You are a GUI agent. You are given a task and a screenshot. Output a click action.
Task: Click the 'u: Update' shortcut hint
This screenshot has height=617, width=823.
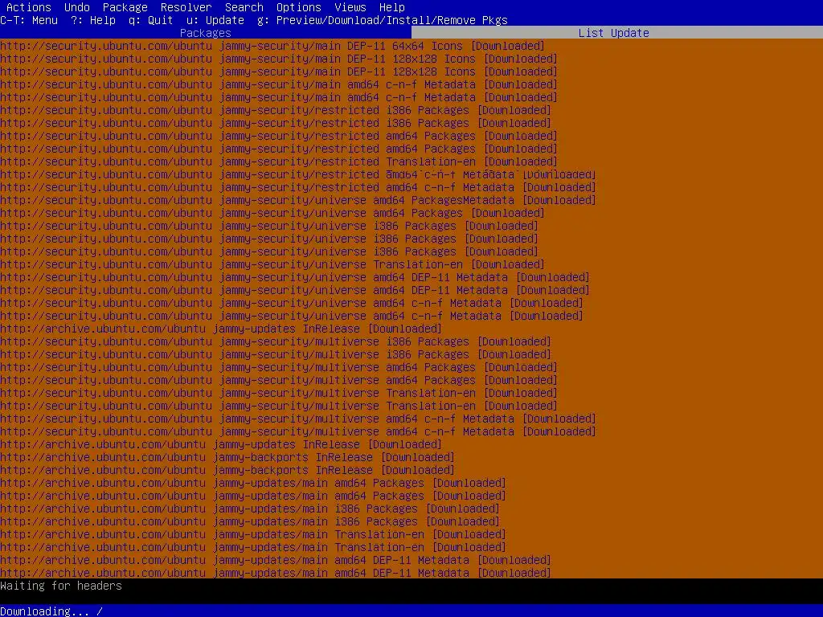[215, 20]
